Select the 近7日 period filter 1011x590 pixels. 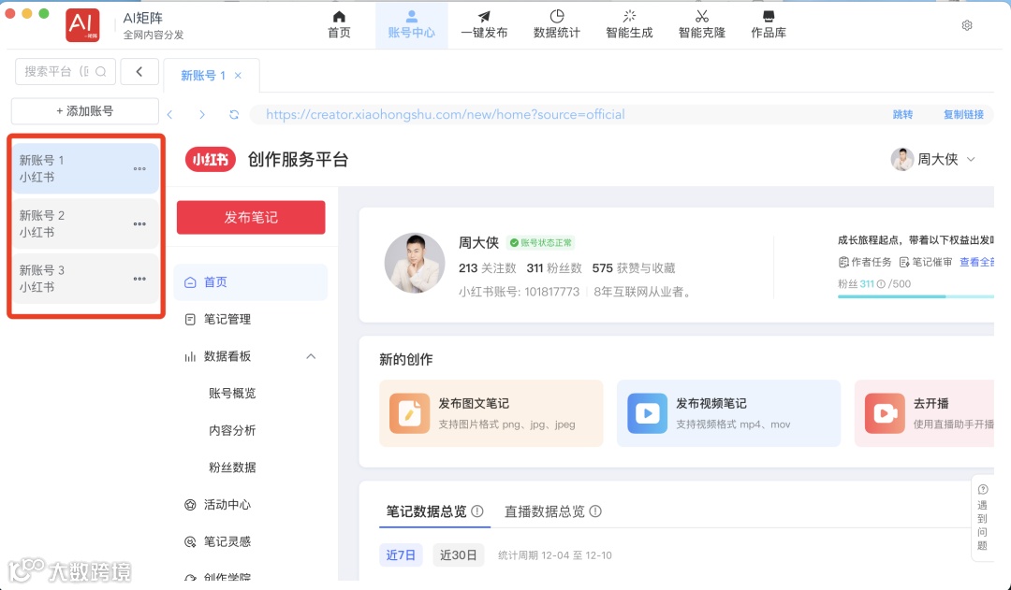[x=401, y=554]
